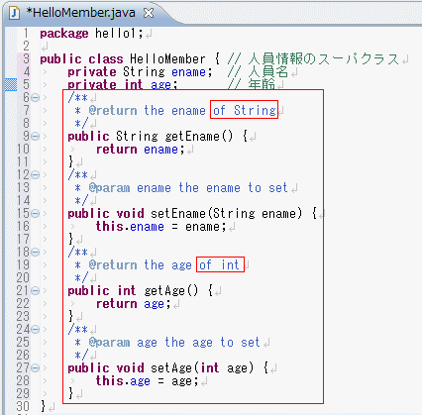The image size is (422, 415).
Task: Click line number 1 in gutter
Action: click(26, 34)
